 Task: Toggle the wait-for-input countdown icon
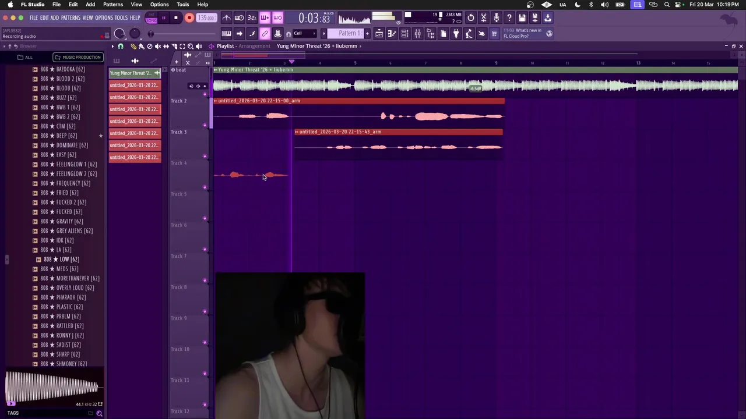point(239,18)
